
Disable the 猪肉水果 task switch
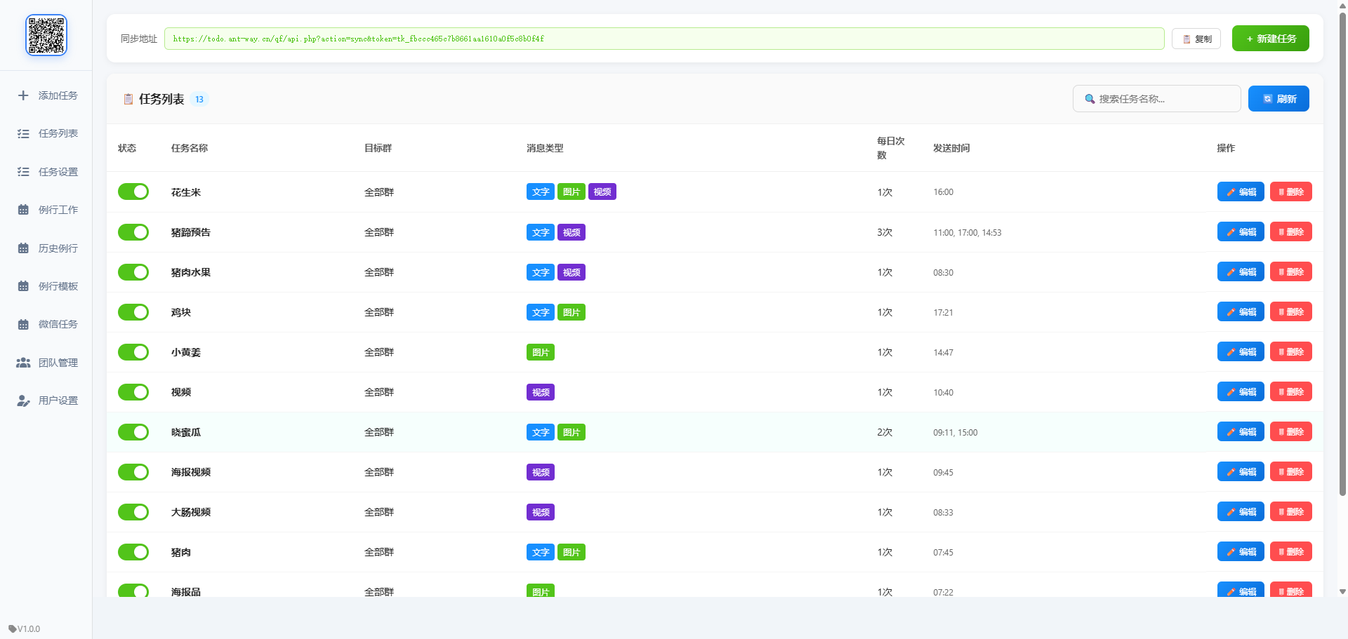(133, 271)
